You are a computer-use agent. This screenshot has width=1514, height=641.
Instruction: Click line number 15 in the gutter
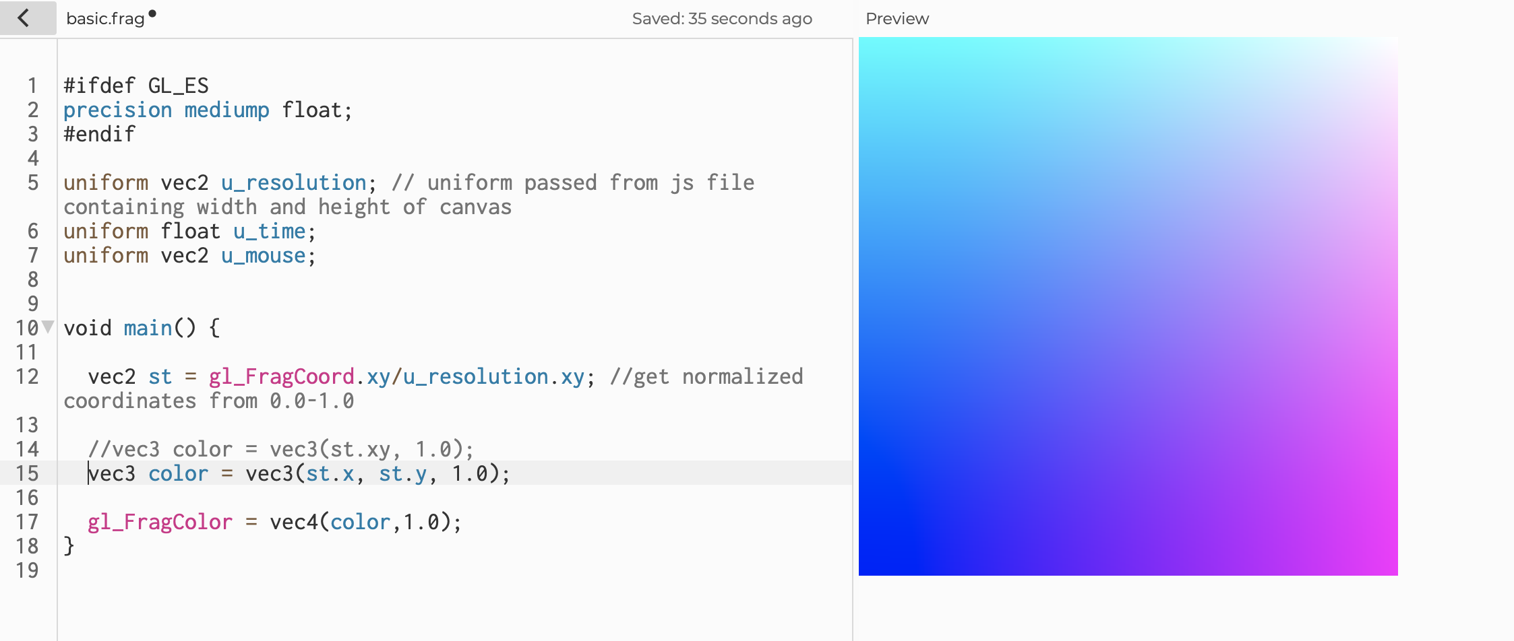pos(28,473)
